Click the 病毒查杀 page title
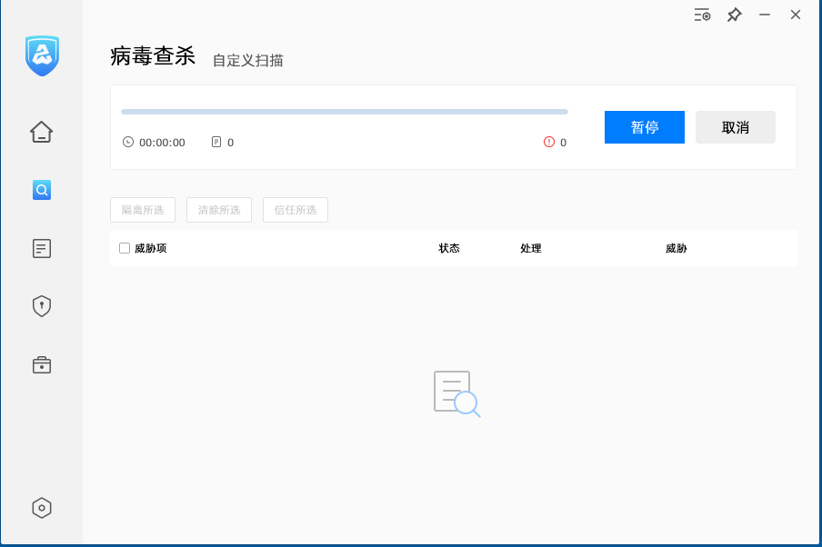 point(153,56)
